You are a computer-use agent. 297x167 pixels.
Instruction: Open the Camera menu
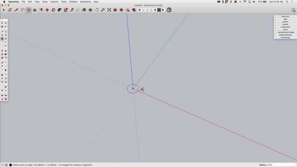click(x=54, y=2)
